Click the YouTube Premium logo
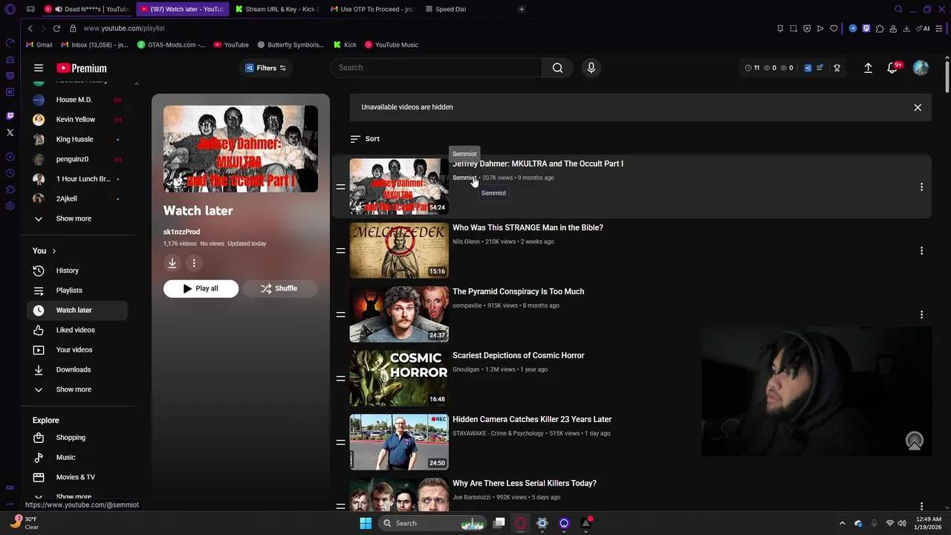This screenshot has width=951, height=535. click(82, 68)
